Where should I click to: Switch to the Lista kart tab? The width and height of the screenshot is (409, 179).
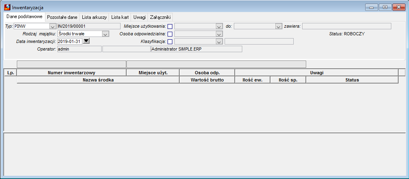tap(120, 17)
